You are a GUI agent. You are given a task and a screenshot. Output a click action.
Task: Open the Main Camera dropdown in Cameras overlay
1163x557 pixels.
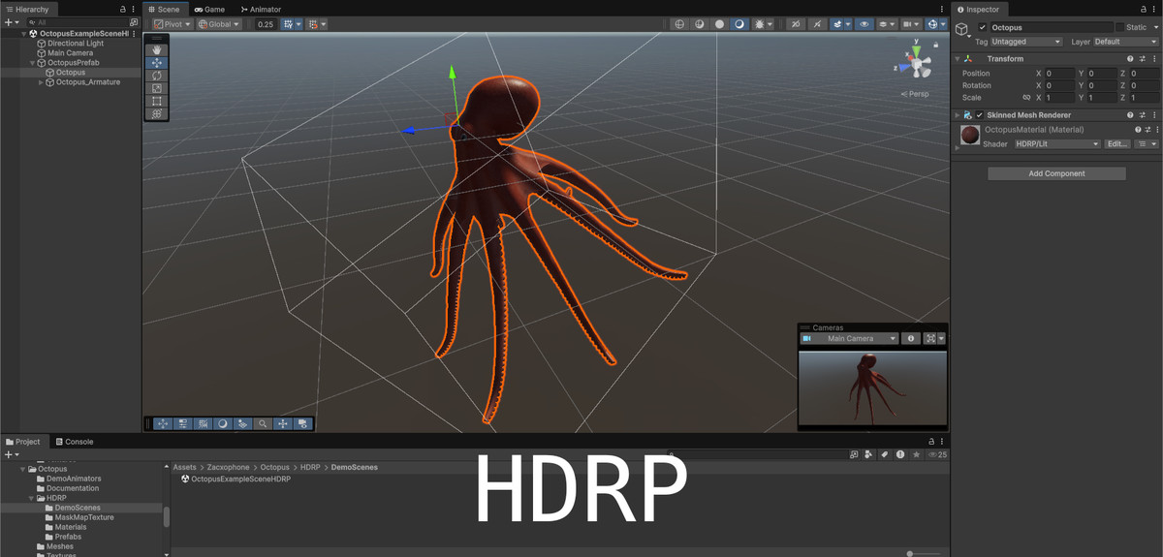[849, 339]
